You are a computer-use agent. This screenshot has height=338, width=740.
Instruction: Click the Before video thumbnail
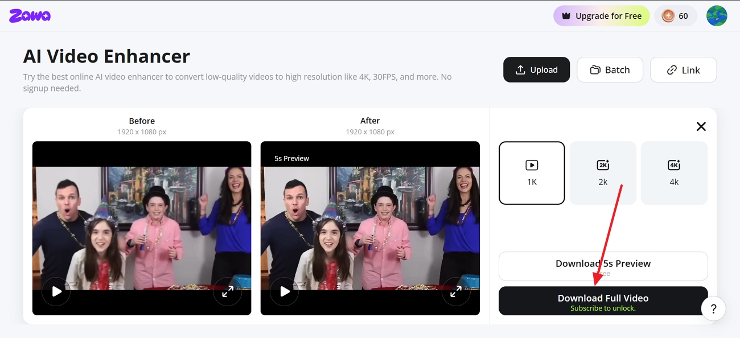click(x=142, y=228)
